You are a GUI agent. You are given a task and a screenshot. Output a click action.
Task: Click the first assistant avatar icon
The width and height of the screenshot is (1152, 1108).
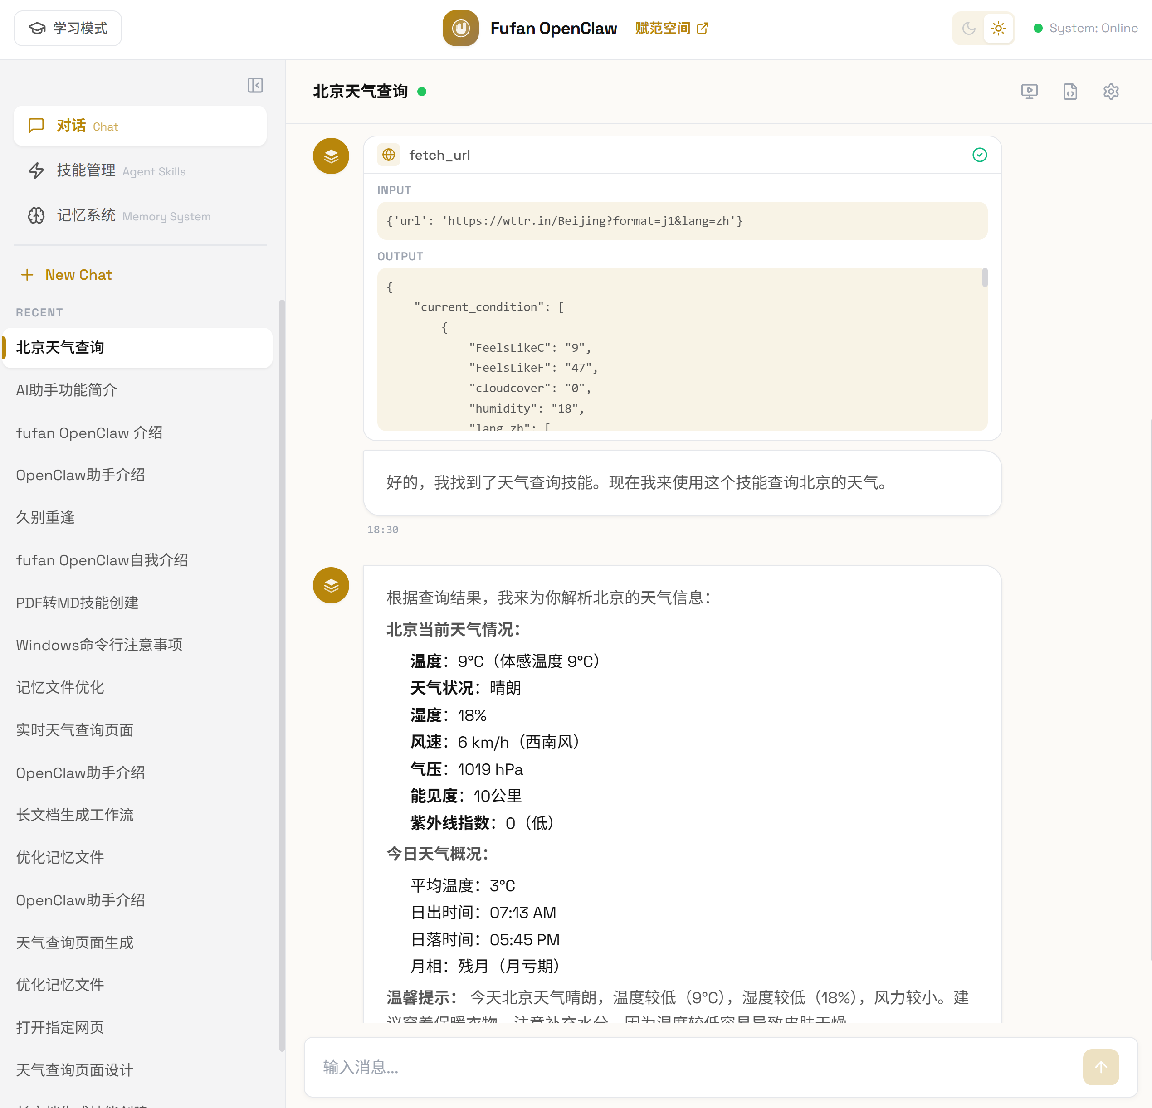coord(331,156)
